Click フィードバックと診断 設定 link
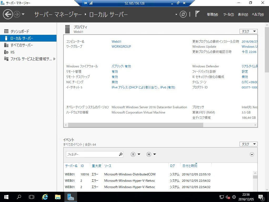Image resolution: width=269 pixels, height=202 pixels. (x=245, y=71)
